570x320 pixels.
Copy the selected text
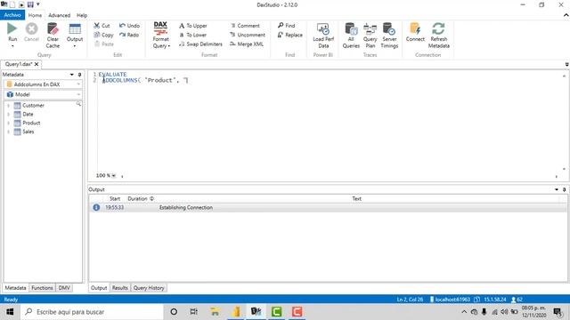click(x=103, y=35)
